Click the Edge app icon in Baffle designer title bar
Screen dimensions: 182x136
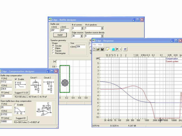(x=50, y=20)
